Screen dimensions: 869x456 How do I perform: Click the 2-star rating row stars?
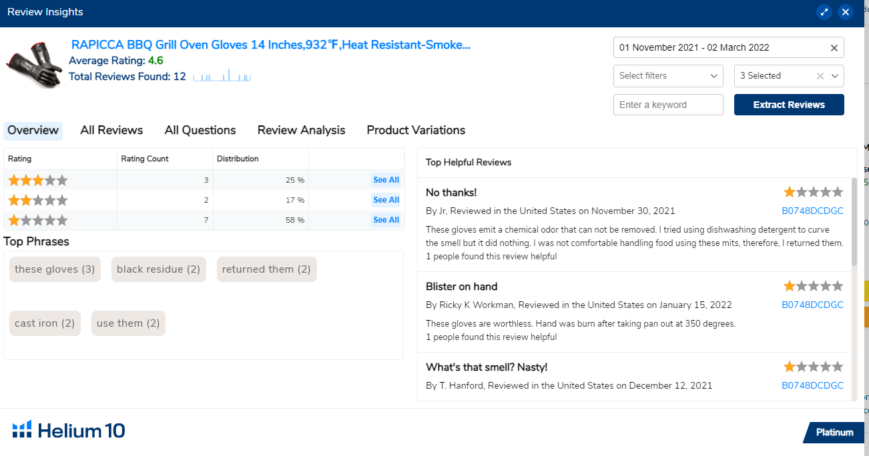click(x=38, y=200)
